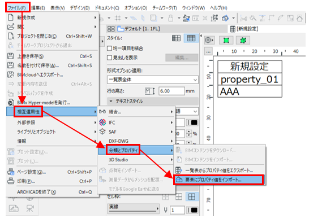Choose 要素にプロパティ値をインポート...
The image size is (309, 219).
219,179
